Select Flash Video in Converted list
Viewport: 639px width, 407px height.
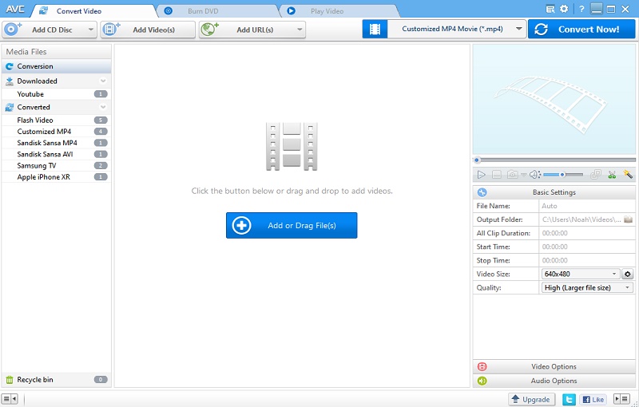(56, 120)
